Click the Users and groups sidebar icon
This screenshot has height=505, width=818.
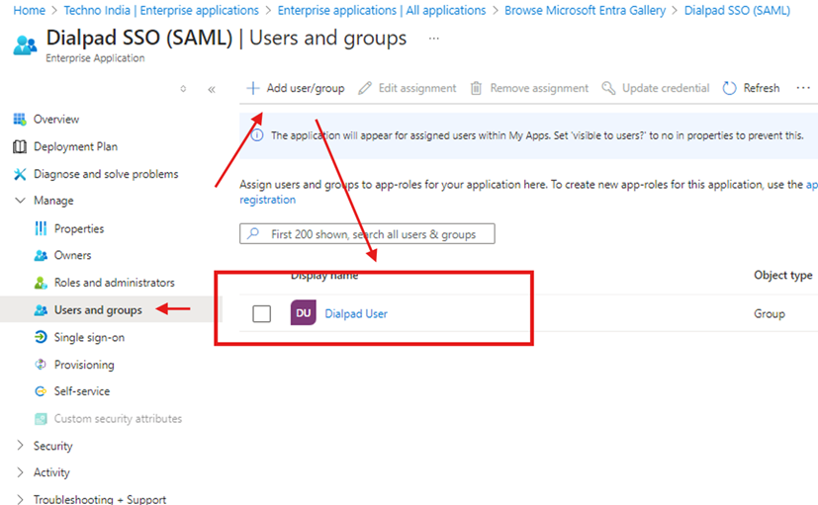point(41,310)
